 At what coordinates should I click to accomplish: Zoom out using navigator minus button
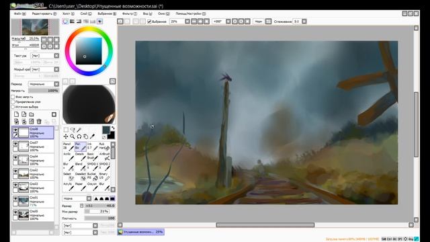(44, 40)
